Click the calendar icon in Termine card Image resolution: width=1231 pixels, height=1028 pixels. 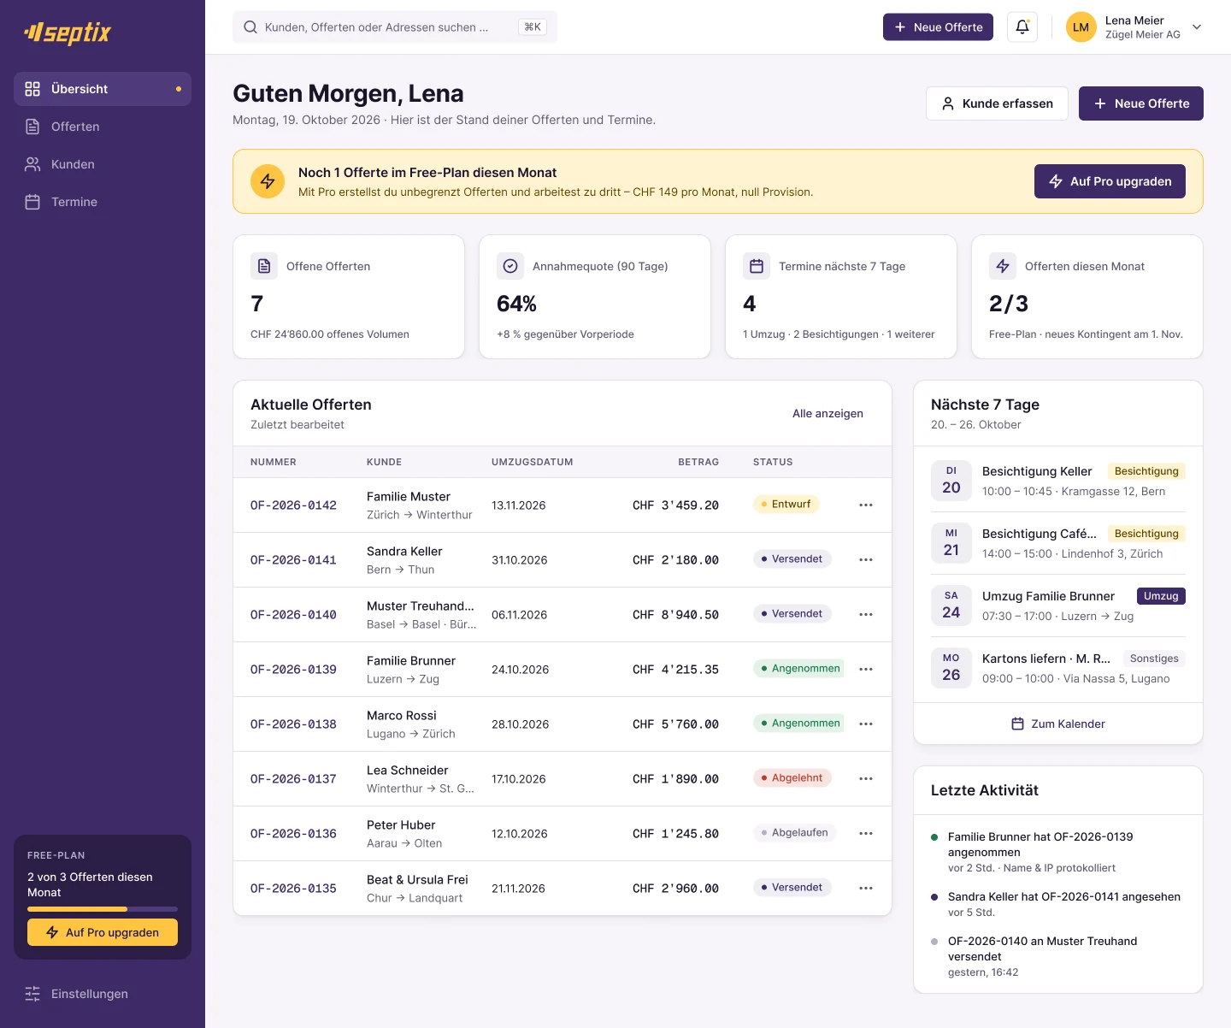pyautogui.click(x=757, y=266)
